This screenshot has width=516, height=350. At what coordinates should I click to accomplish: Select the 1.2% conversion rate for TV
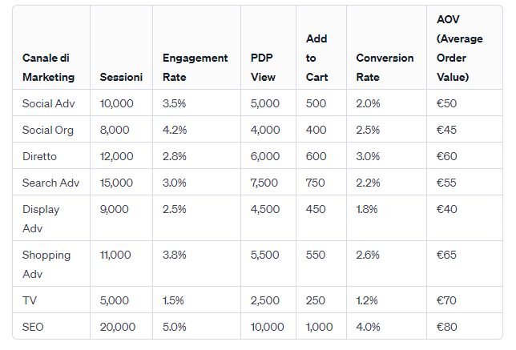click(x=367, y=300)
